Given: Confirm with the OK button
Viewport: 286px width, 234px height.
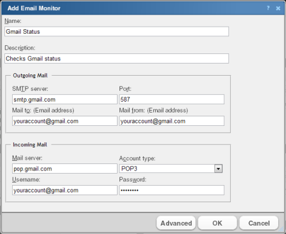Looking at the screenshot, I should [x=217, y=223].
